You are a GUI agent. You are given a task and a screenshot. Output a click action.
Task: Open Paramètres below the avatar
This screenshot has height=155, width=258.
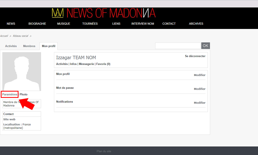10,94
